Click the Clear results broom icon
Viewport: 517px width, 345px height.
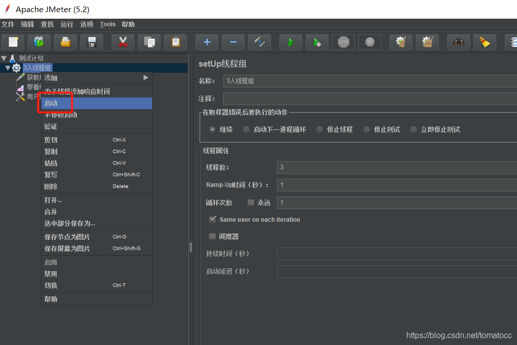point(401,42)
